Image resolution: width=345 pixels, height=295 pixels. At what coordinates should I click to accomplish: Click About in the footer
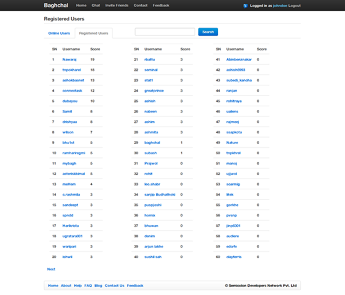click(x=66, y=285)
